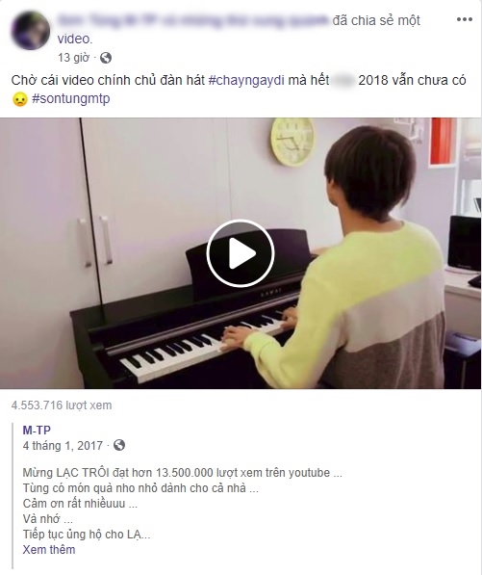Viewport: 482px width, 575px height.
Task: Click the globe icon next to 2017 date
Action: 119,445
